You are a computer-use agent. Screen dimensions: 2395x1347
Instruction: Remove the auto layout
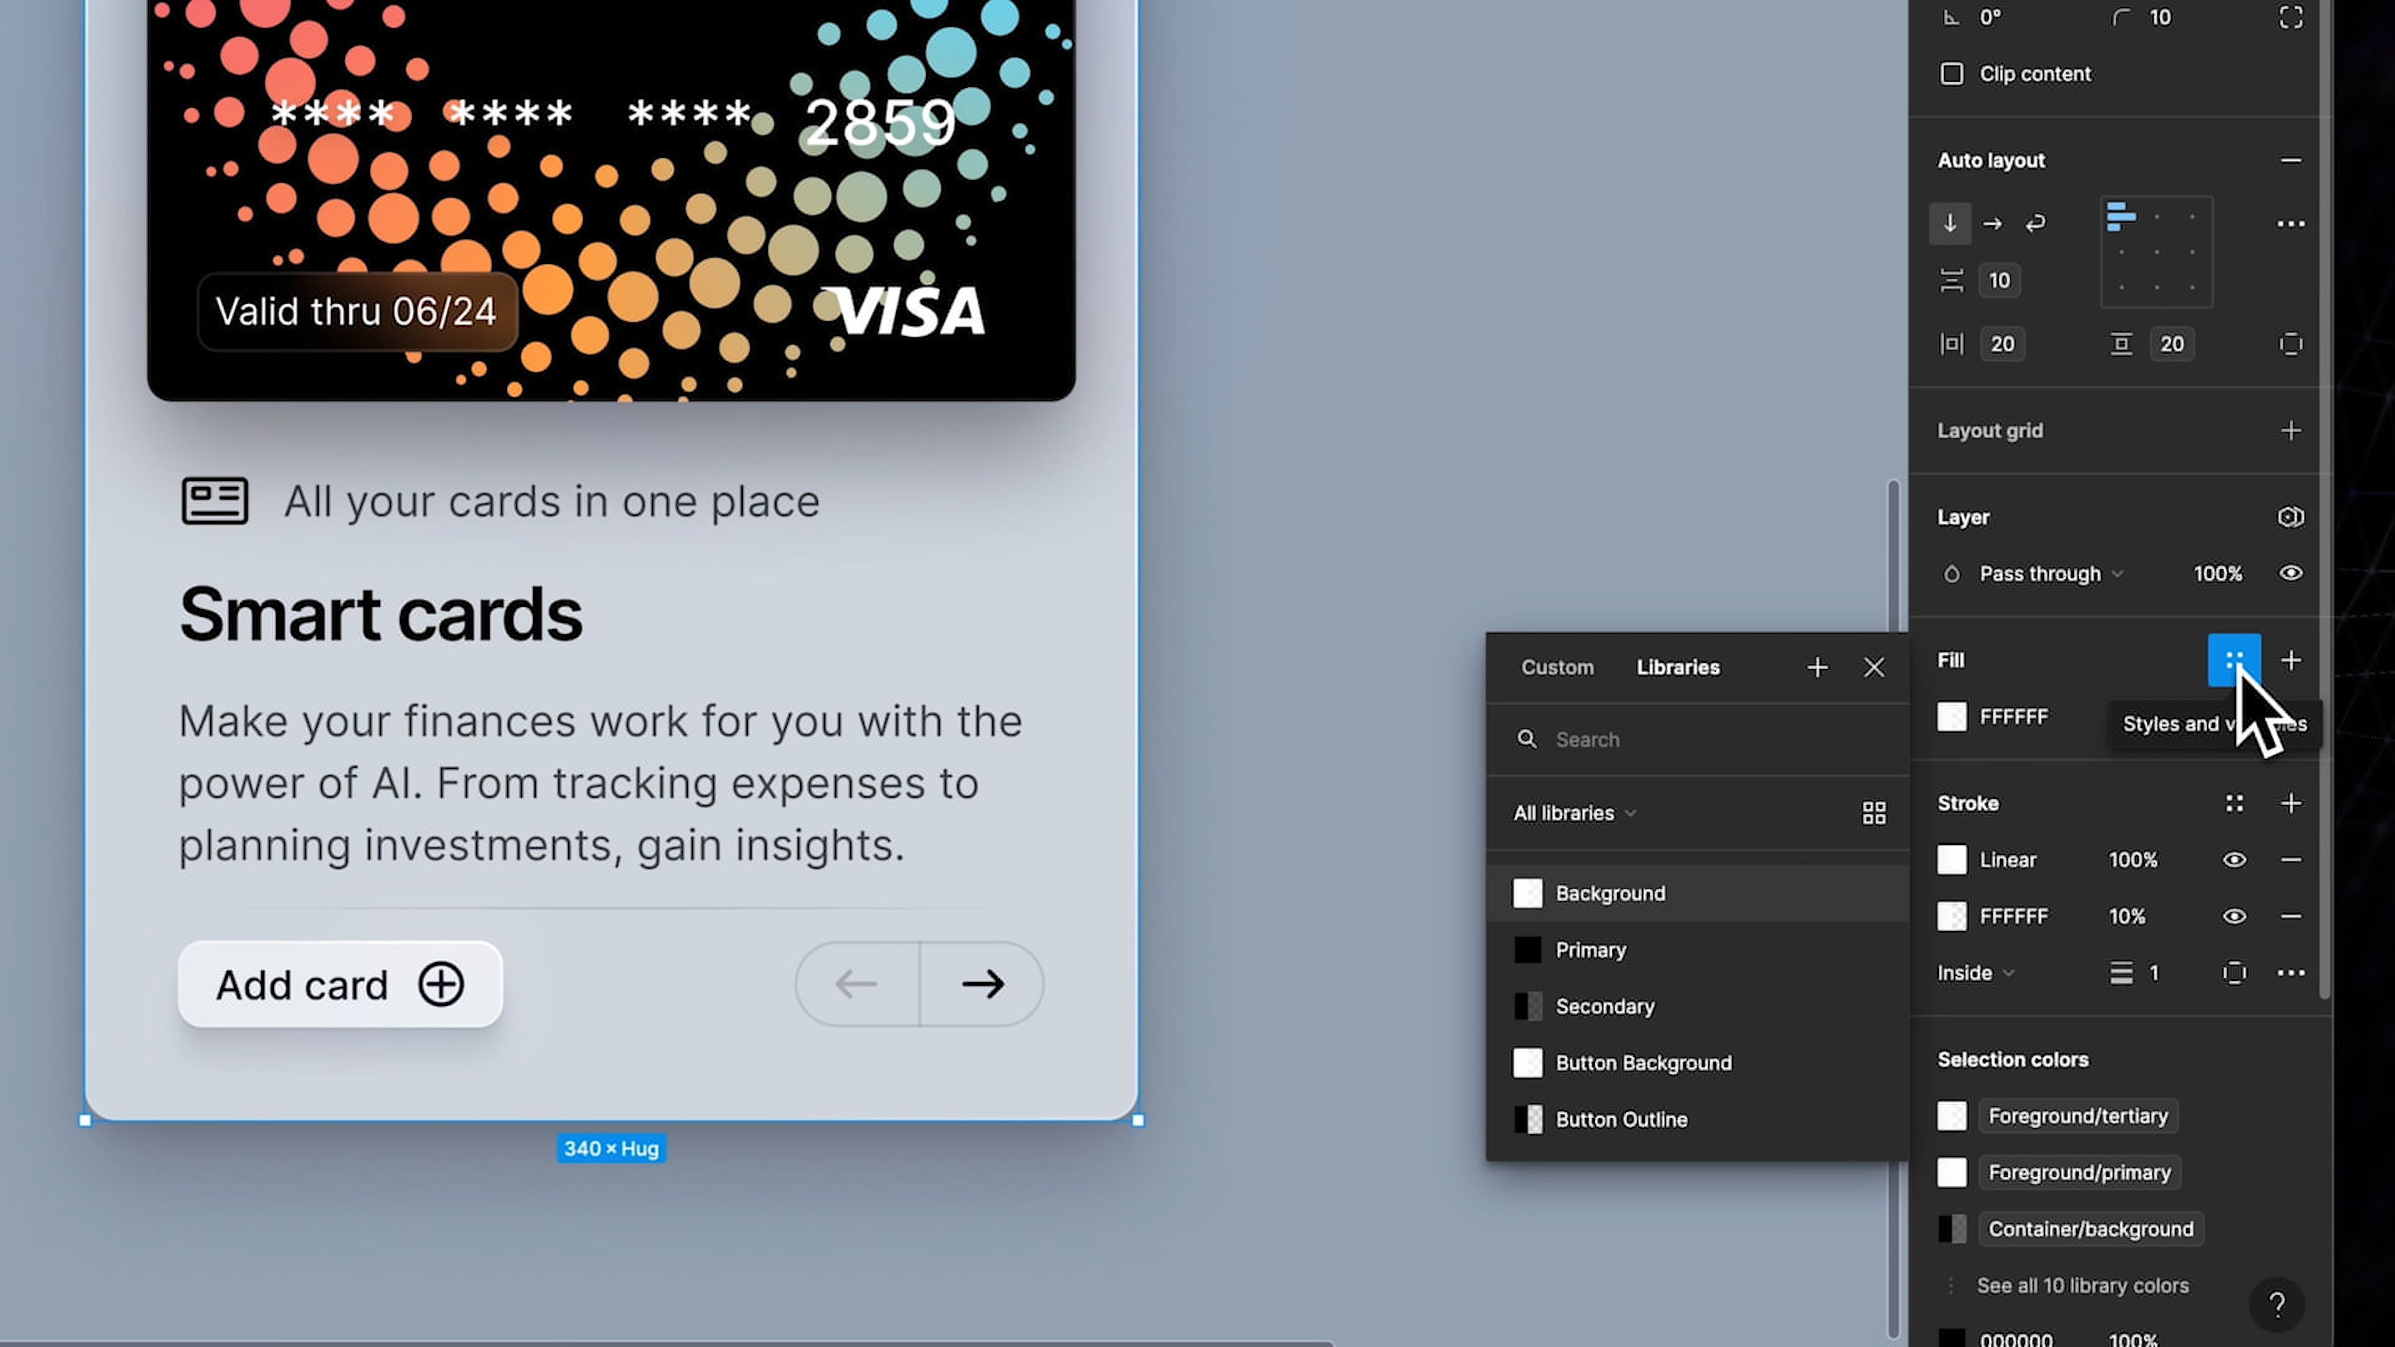click(2293, 160)
